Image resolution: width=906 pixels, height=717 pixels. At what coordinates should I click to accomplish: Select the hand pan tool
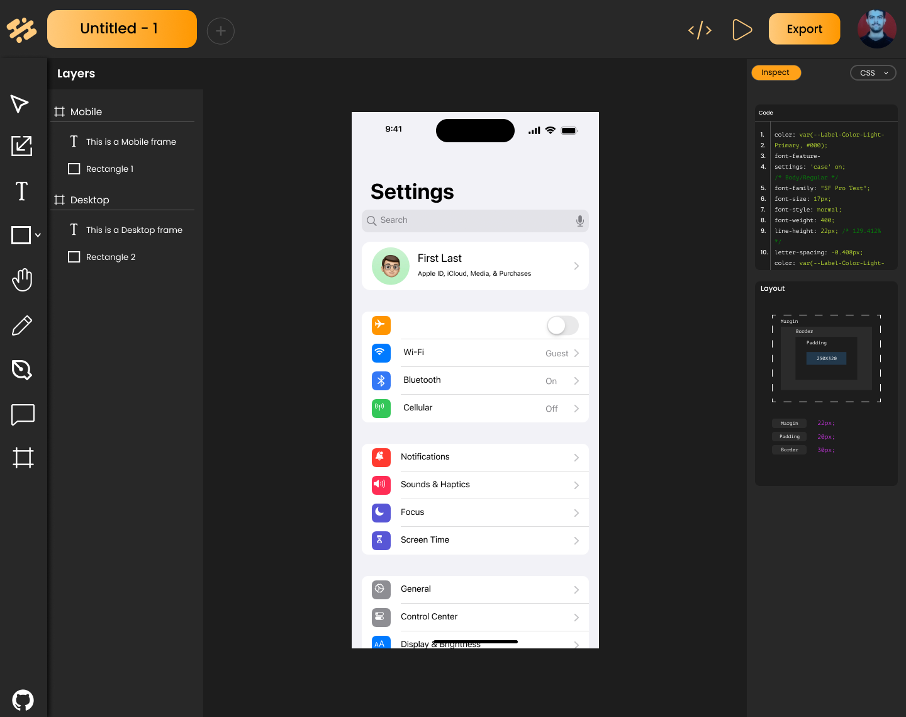pos(22,279)
